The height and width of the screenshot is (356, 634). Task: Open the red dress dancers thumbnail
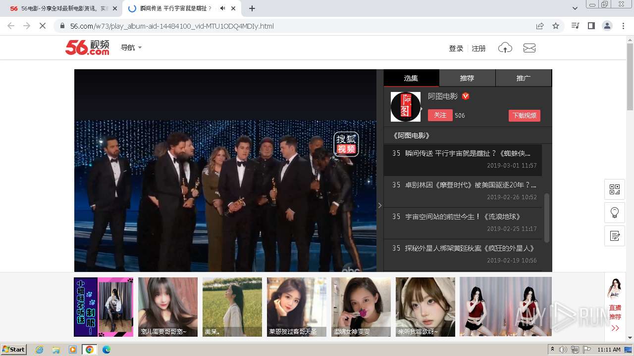click(x=506, y=307)
